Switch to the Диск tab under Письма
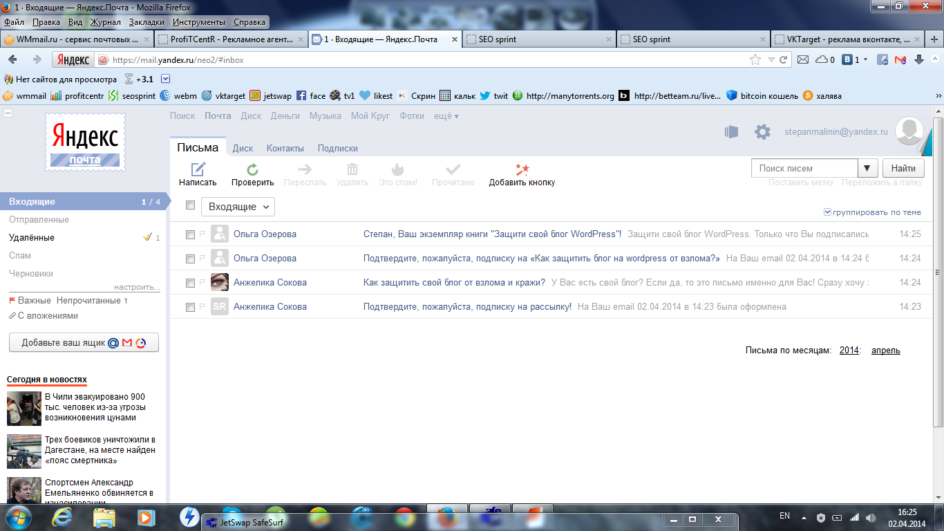 (x=243, y=148)
